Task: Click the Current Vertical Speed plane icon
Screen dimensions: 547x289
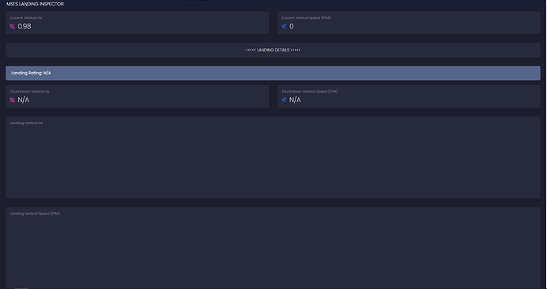Action: pyautogui.click(x=284, y=26)
